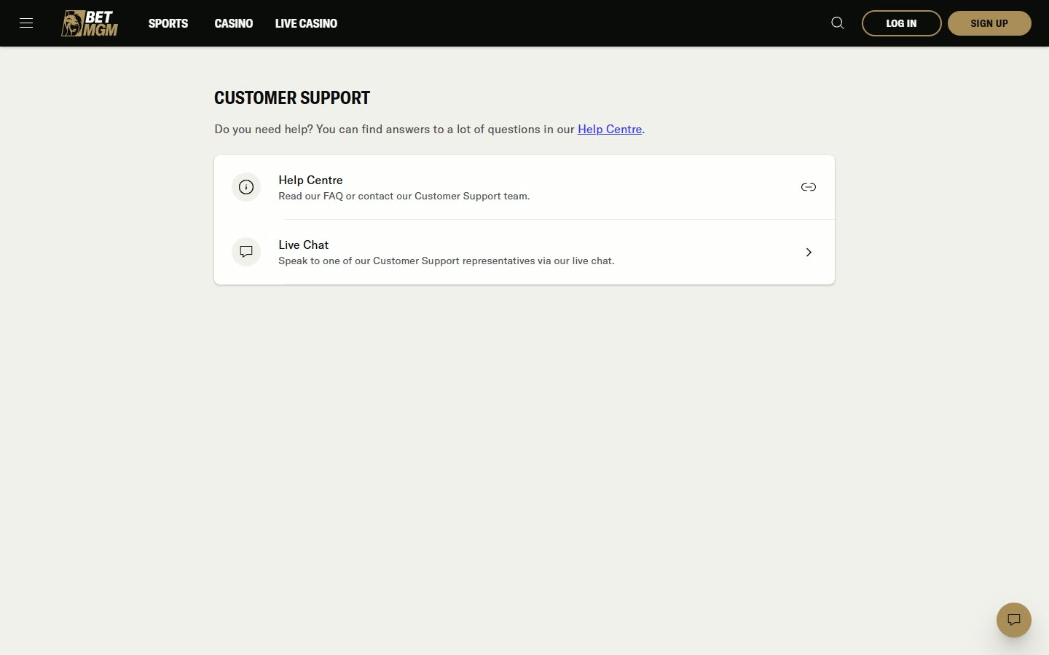Click the Help Centre info icon

246,187
